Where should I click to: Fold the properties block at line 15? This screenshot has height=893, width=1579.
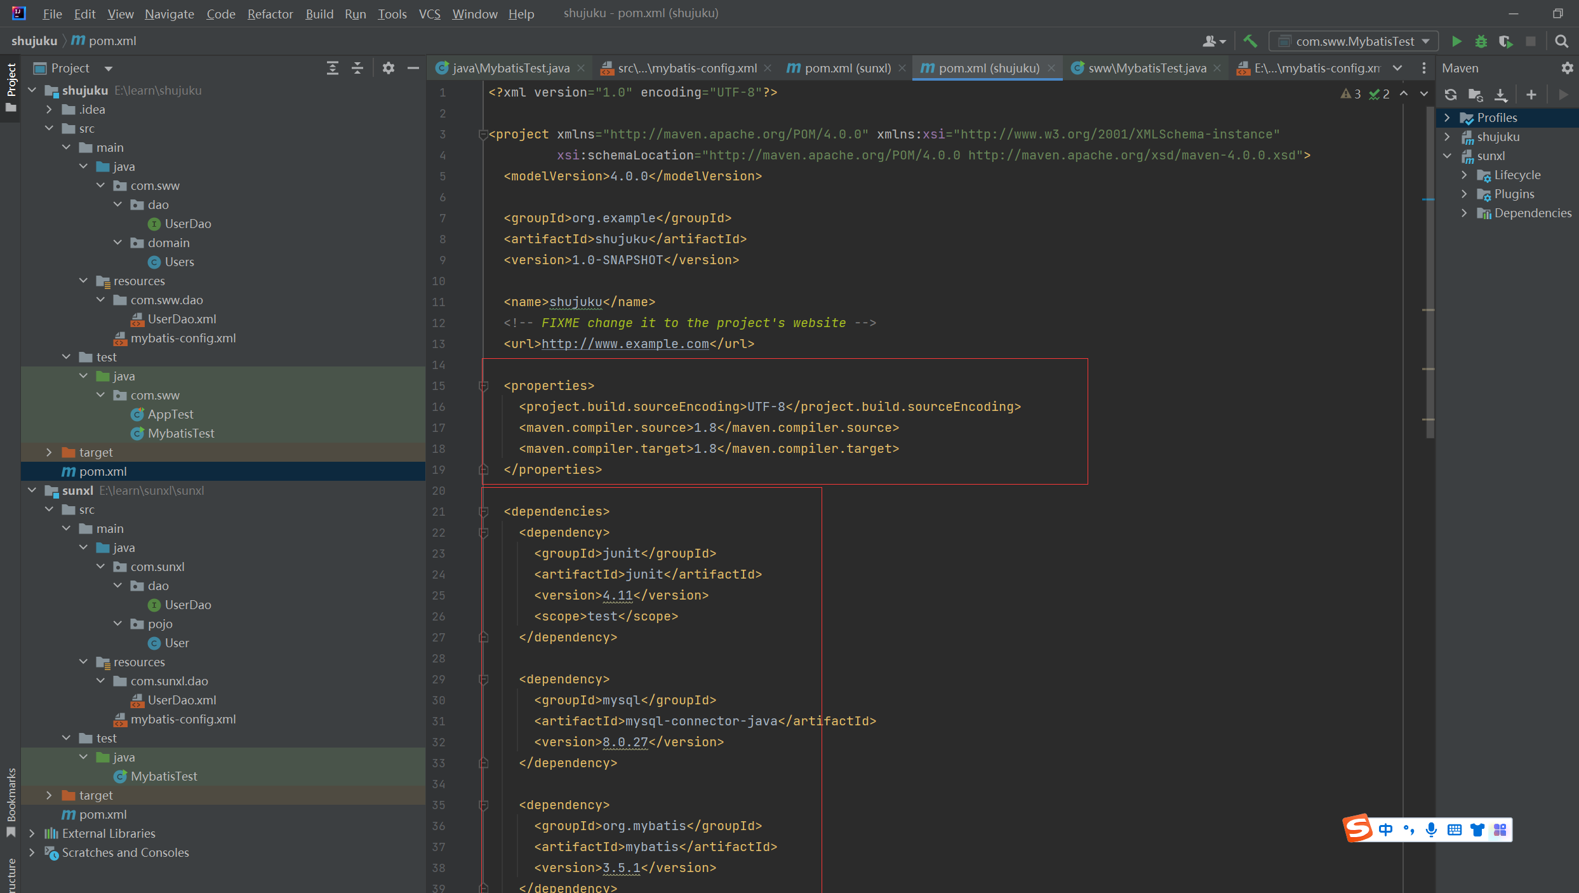click(x=483, y=386)
